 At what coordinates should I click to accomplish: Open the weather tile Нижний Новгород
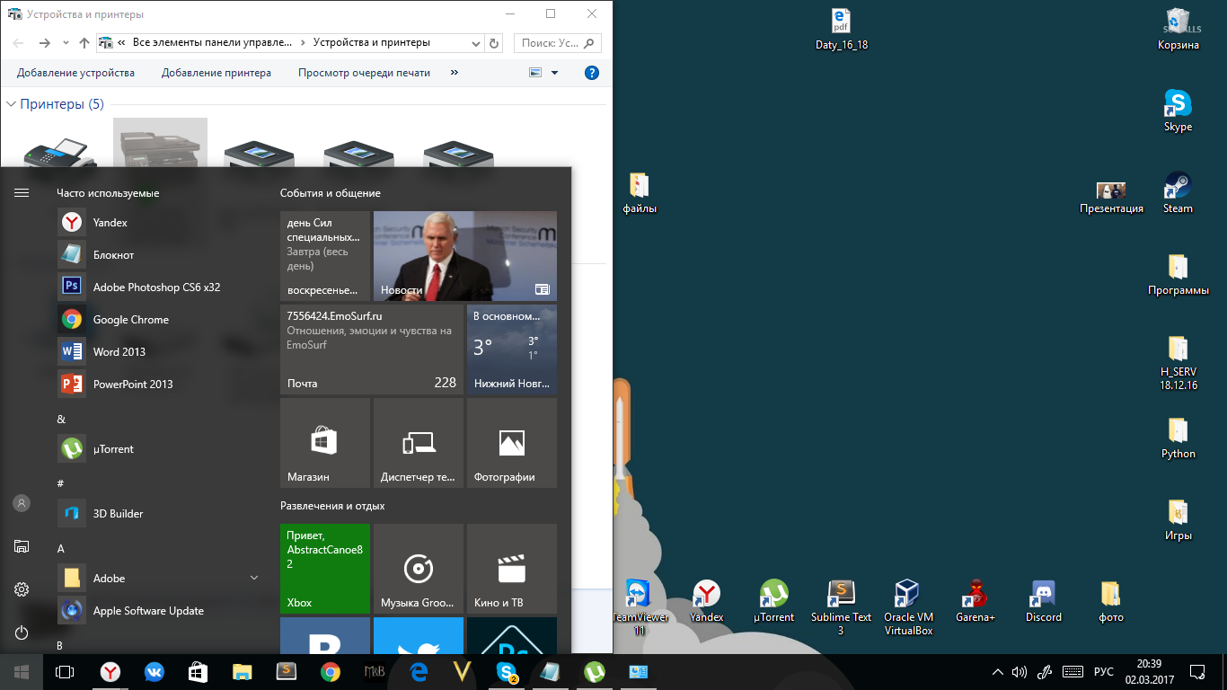512,349
